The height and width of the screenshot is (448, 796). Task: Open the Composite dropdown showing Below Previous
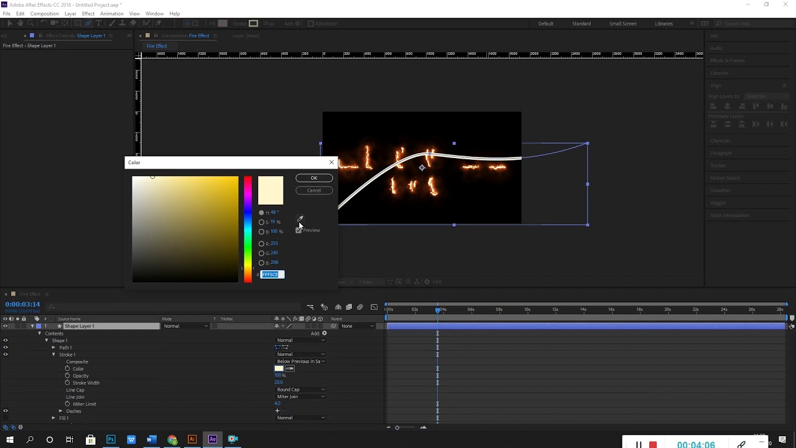[x=301, y=362]
